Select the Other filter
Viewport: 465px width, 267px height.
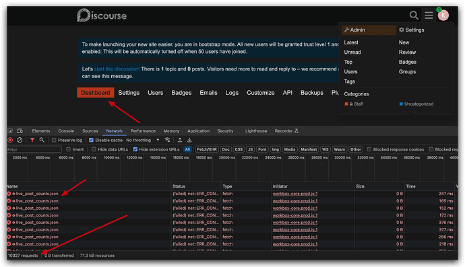point(356,149)
